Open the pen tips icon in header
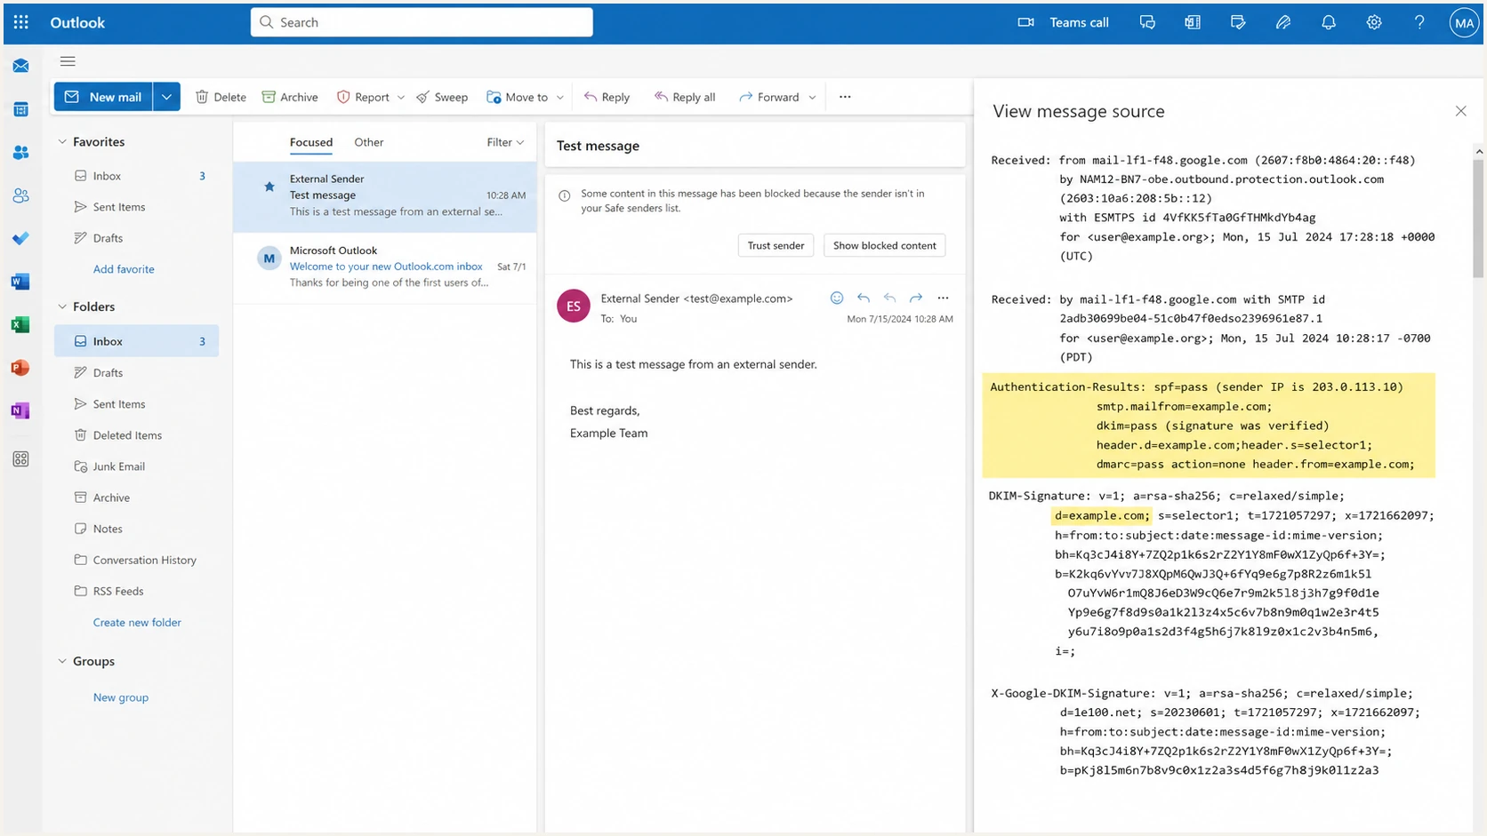 (x=1283, y=22)
